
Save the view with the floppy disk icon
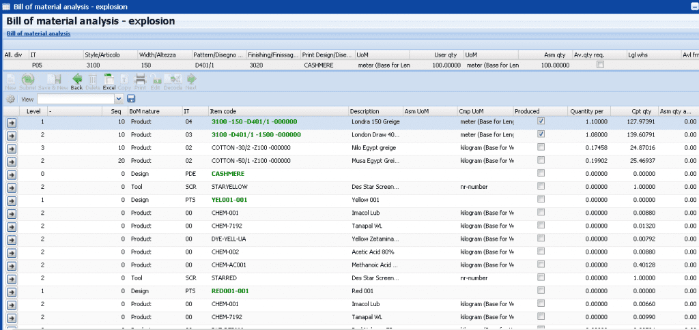pos(131,99)
